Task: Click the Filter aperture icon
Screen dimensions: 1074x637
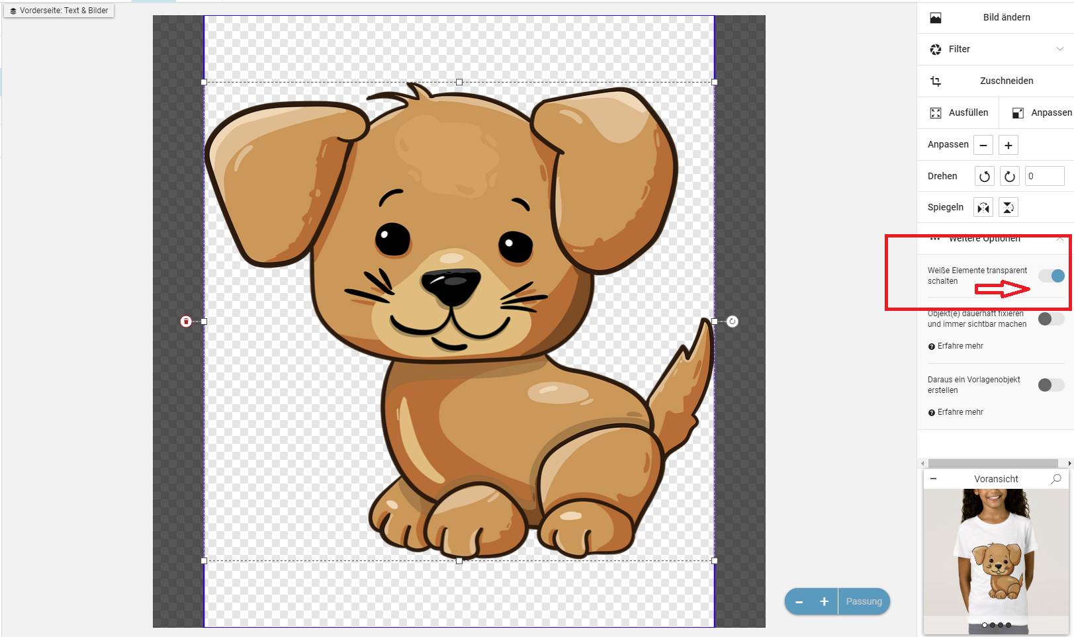Action: click(936, 50)
